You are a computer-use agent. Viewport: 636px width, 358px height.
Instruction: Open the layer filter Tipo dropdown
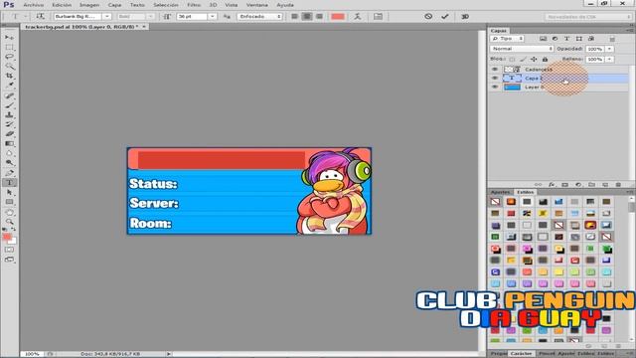click(x=507, y=39)
